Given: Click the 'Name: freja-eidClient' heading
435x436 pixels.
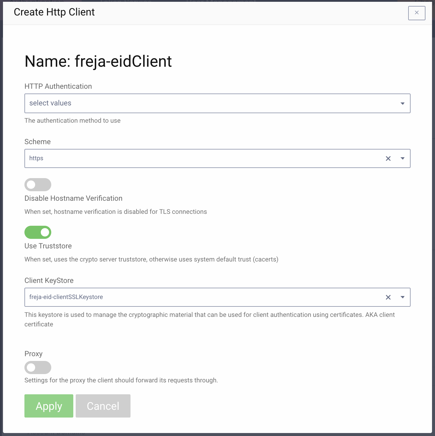Looking at the screenshot, I should pos(98,61).
